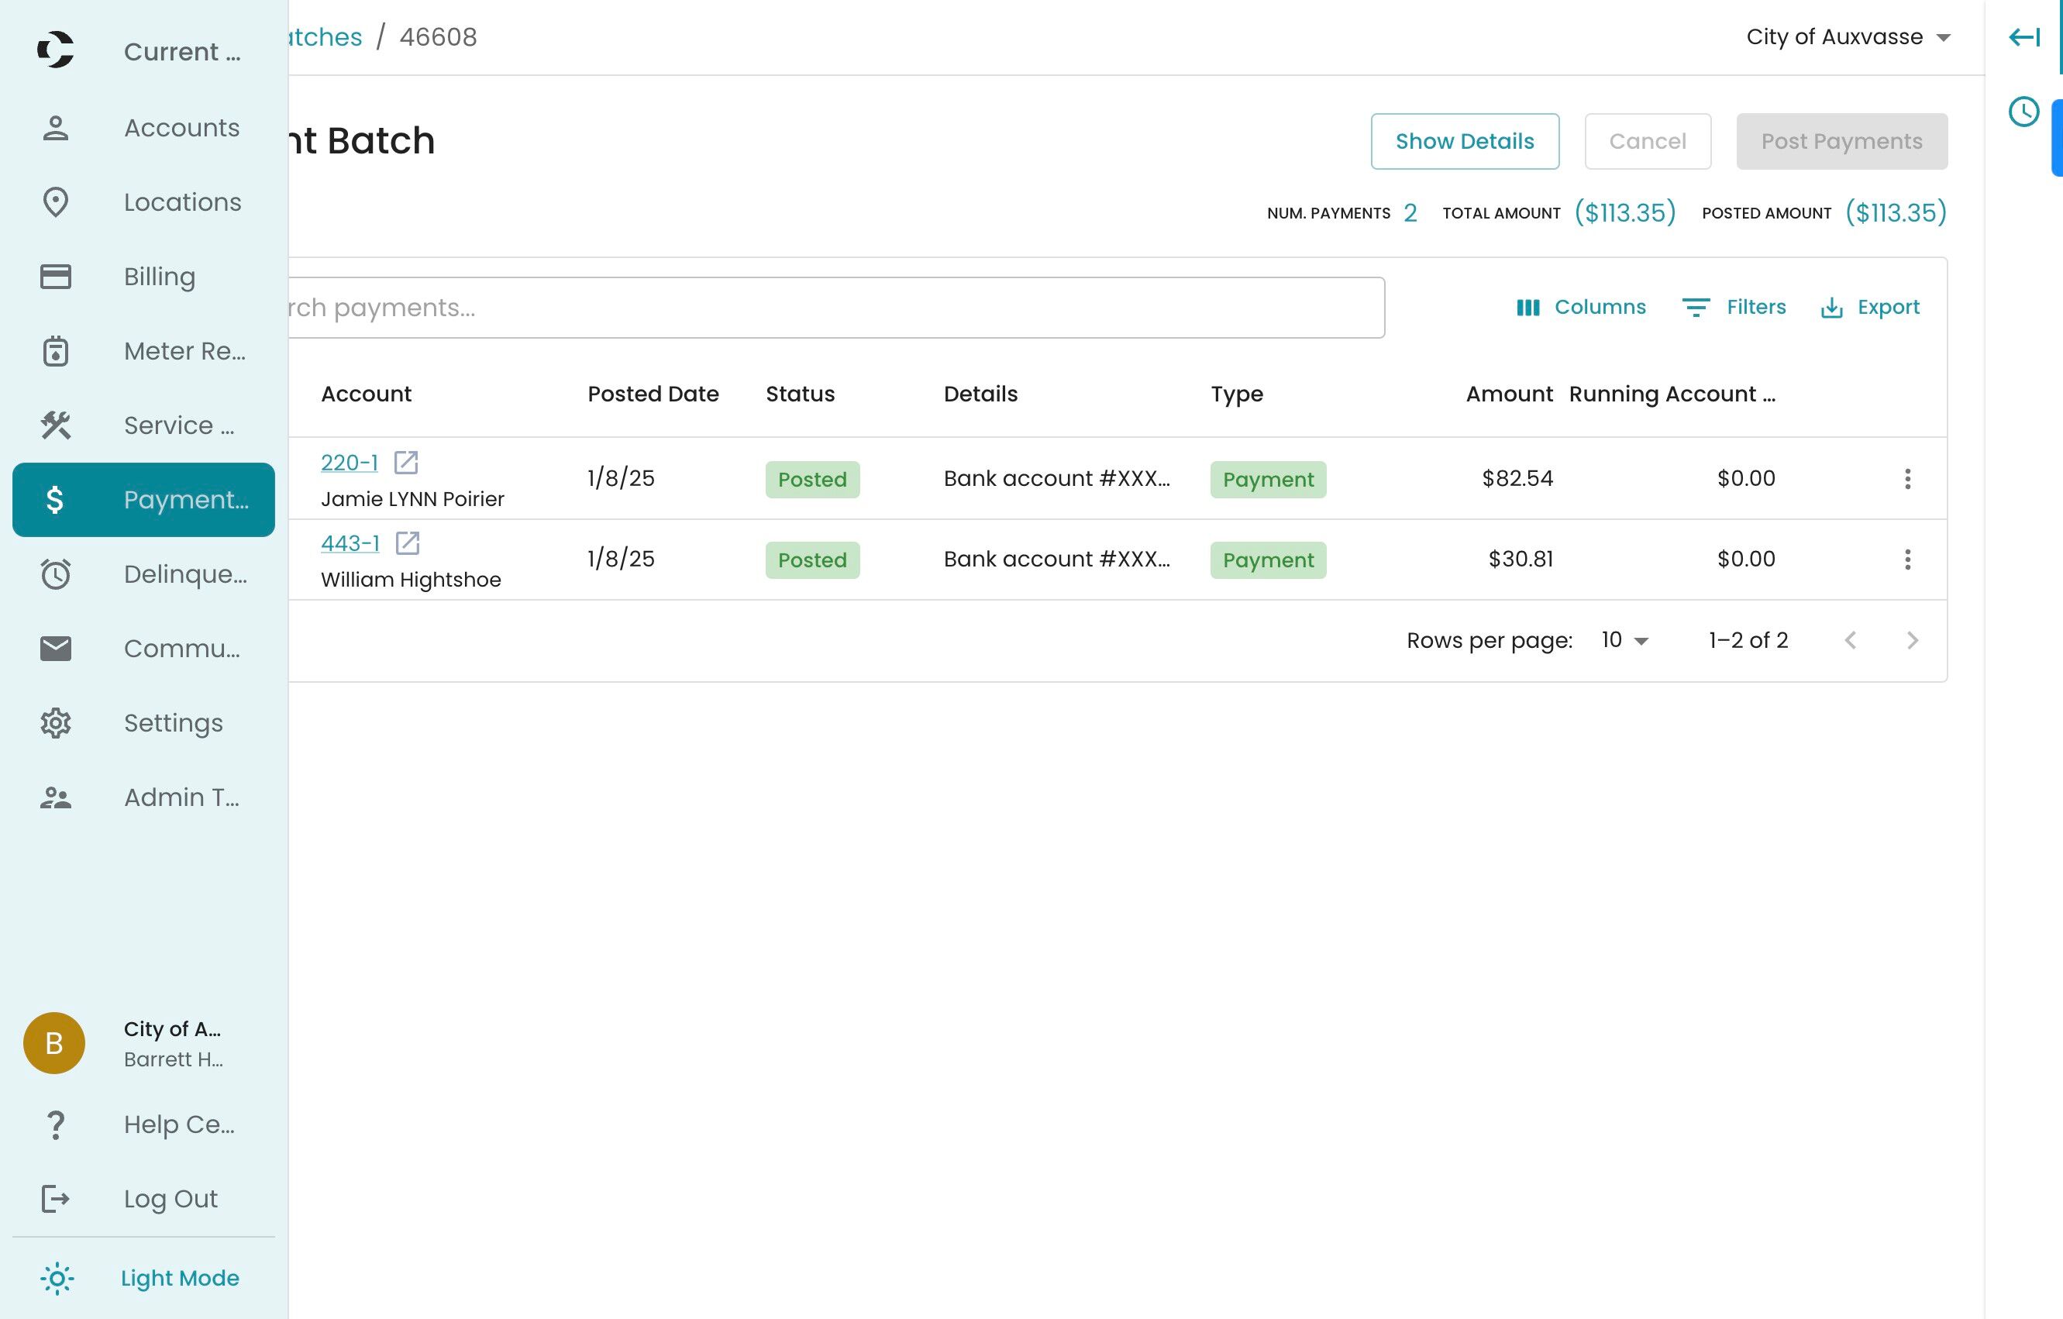Open external link icon for account 220-1
The image size is (2063, 1319).
[405, 463]
